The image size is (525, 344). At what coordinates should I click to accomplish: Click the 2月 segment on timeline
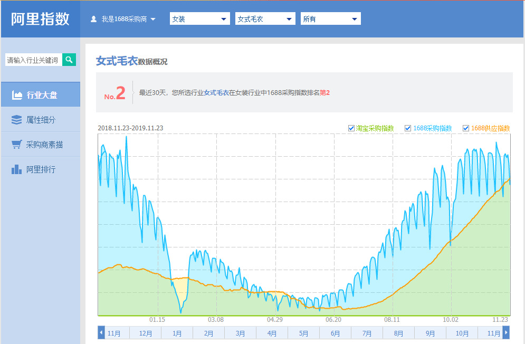[x=208, y=333]
